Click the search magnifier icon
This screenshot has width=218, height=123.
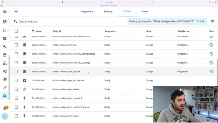(16, 22)
